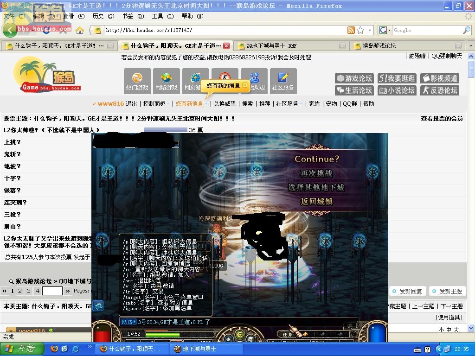Dismiss the 您有新的消息 popup
The image size is (475, 356).
click(245, 85)
